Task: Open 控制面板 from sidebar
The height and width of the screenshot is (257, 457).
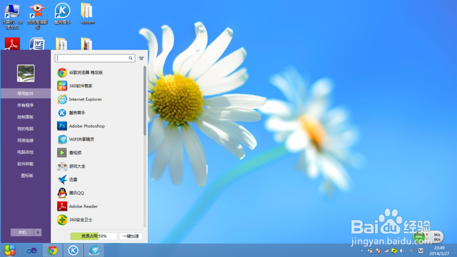Action: pos(26,117)
